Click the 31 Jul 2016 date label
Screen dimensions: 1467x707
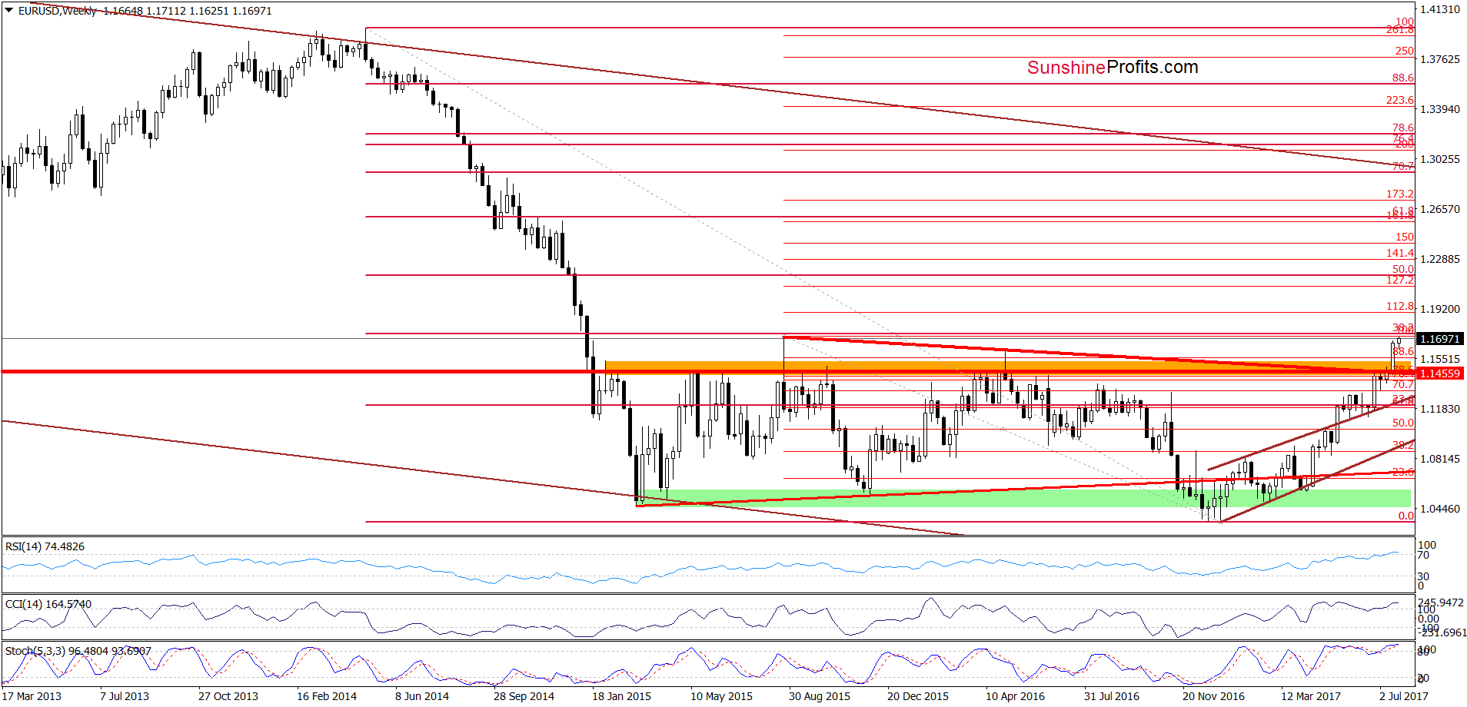tap(1112, 696)
